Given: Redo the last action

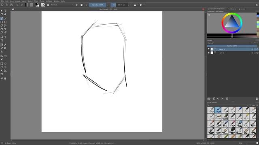Looking at the screenshot, I should click(22, 5).
